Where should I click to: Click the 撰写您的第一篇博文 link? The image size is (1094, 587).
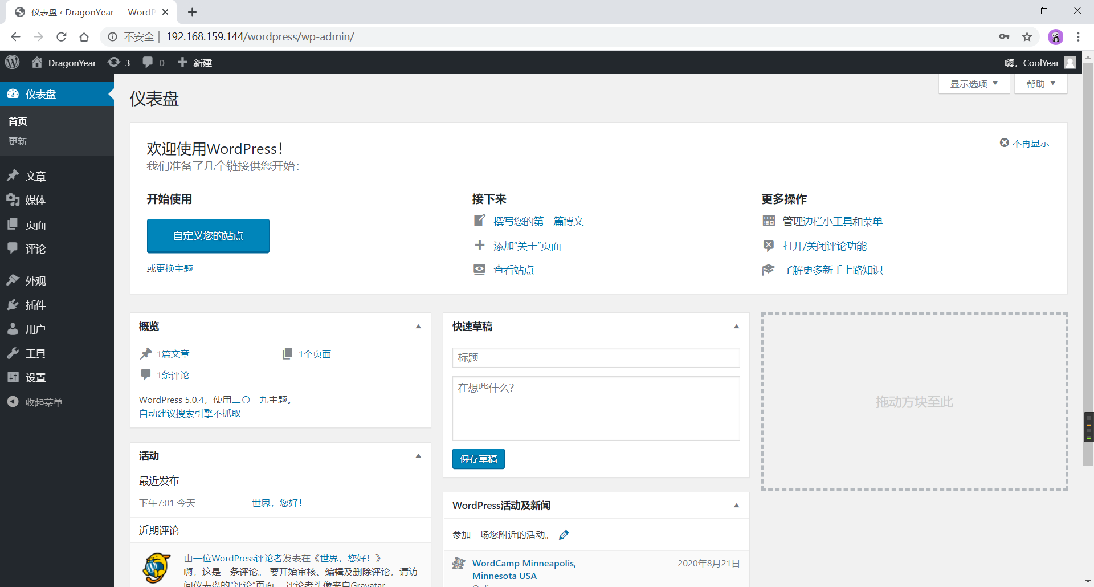click(538, 221)
